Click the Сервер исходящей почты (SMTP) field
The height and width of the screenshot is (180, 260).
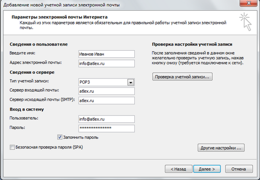[x=107, y=101]
